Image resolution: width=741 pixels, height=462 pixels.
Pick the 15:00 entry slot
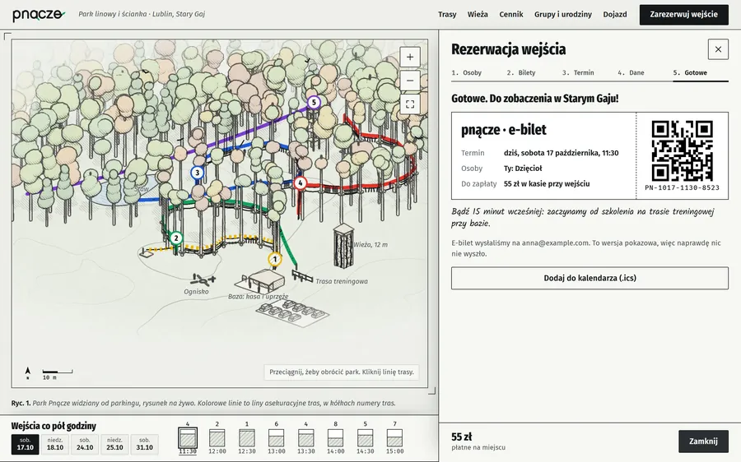(x=395, y=438)
